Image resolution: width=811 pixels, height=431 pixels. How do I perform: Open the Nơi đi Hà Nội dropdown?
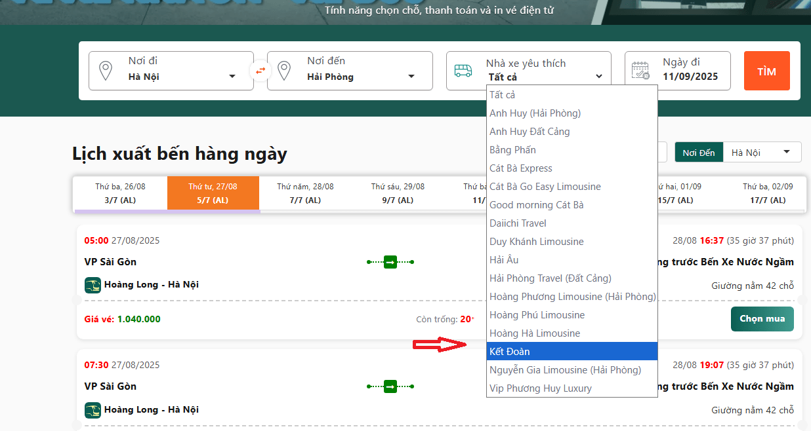(180, 77)
